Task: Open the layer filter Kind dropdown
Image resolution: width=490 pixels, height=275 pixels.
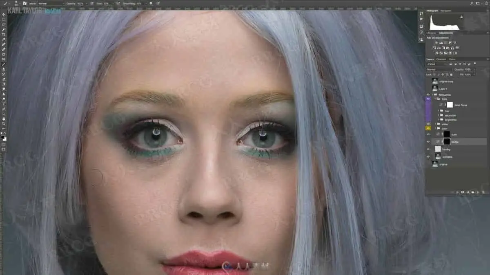Action: pos(437,64)
